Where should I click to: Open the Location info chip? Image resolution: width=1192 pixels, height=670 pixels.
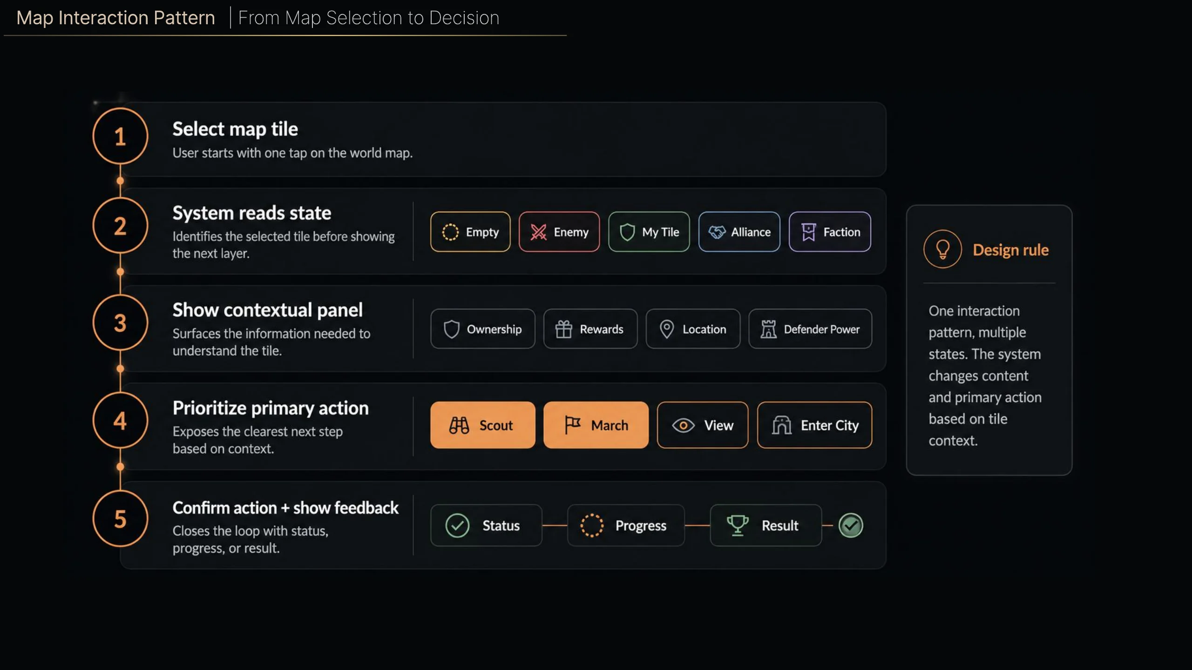[693, 329]
